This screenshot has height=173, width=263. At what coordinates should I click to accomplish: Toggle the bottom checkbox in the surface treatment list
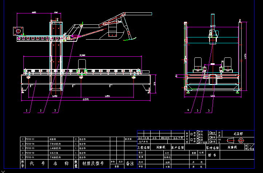click(x=198, y=142)
